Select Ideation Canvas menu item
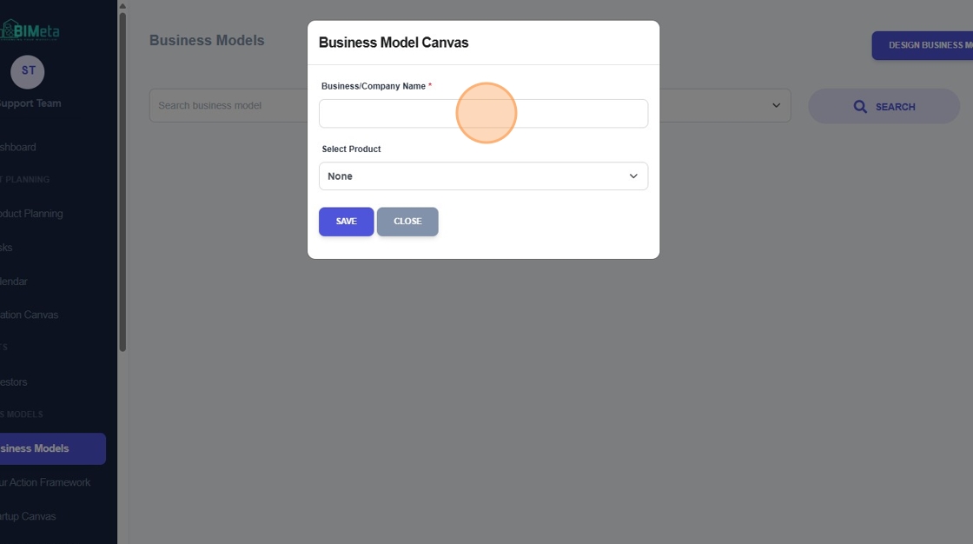 coord(30,315)
